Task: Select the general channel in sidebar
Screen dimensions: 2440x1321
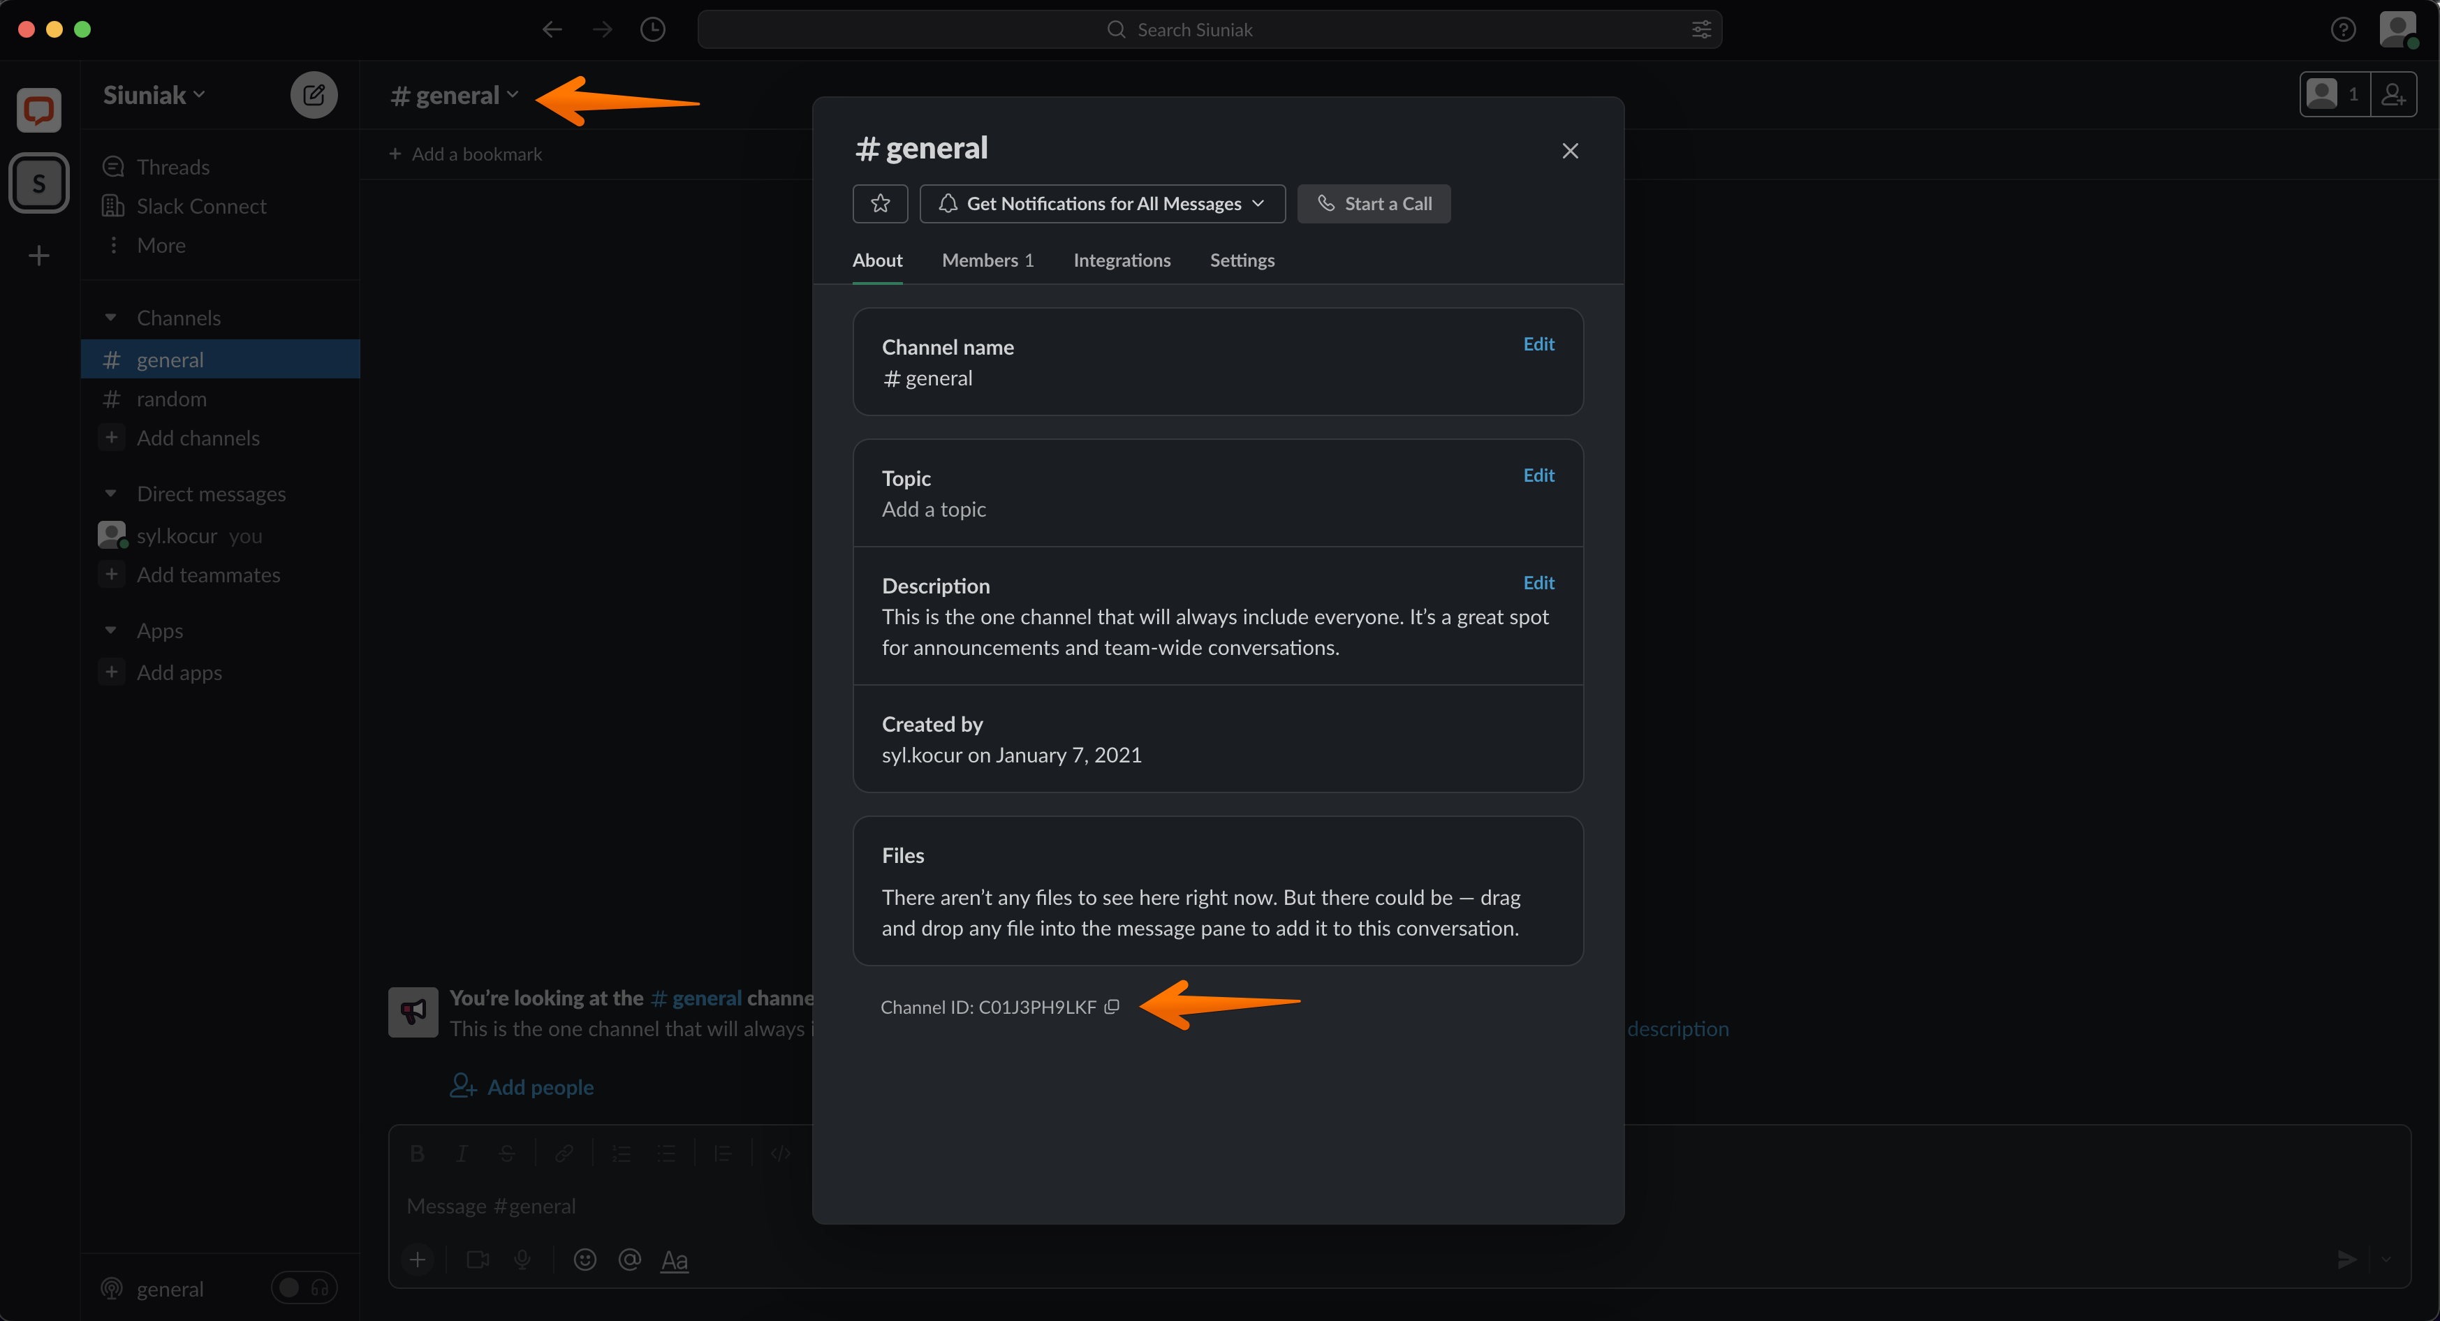Action: tap(220, 360)
